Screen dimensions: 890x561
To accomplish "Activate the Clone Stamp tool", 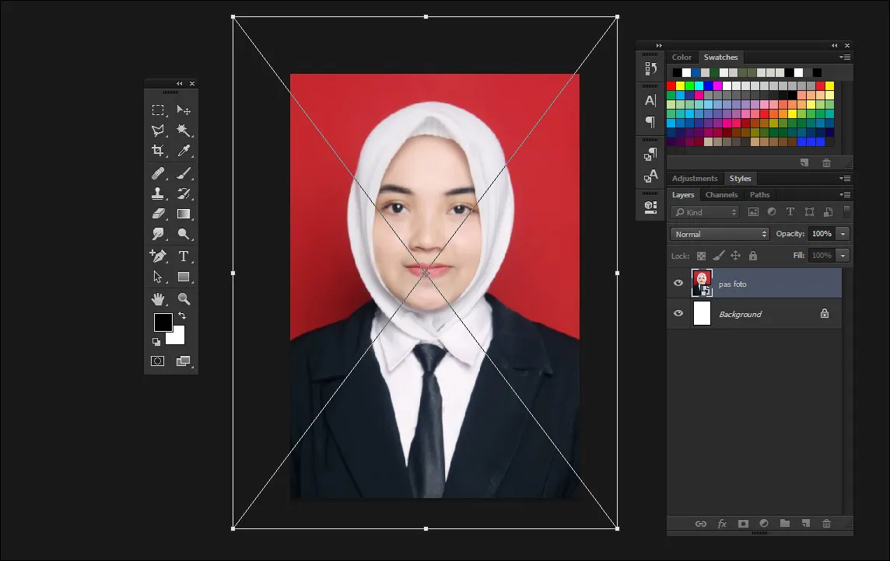I will pos(159,193).
